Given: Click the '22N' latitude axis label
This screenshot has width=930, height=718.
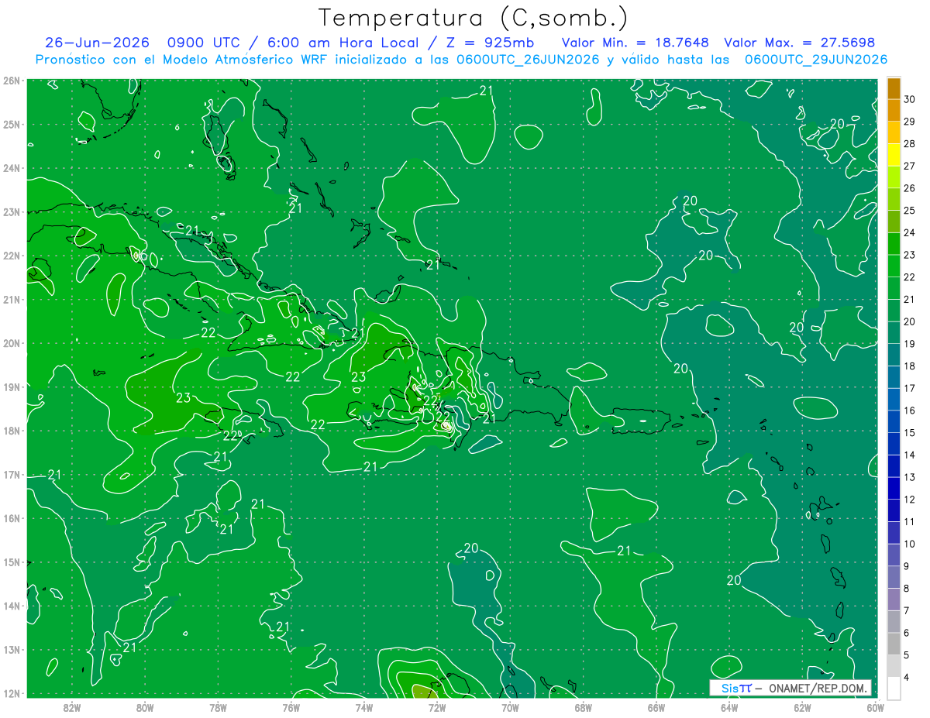Looking at the screenshot, I should coord(11,256).
